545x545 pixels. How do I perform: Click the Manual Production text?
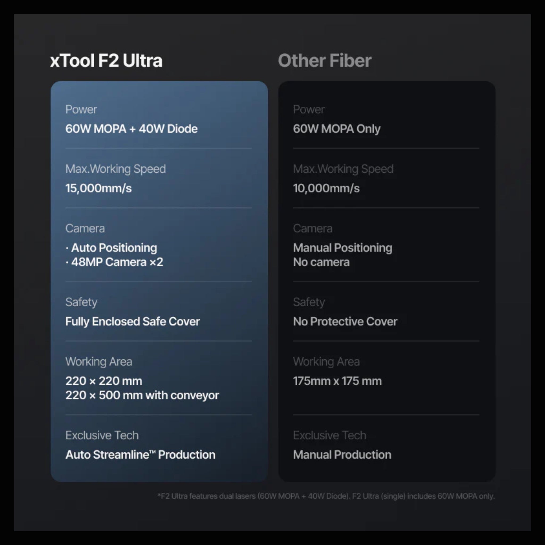pyautogui.click(x=342, y=455)
